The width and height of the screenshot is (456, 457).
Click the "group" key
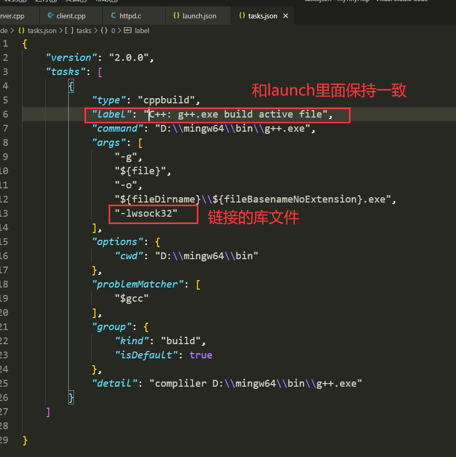click(112, 327)
